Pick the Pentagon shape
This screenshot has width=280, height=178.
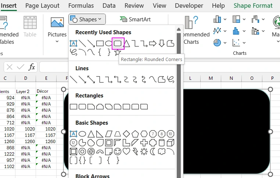pos(135,133)
